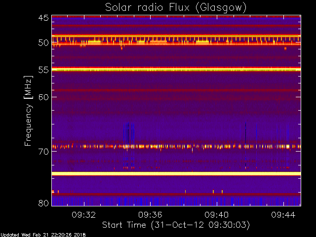Click the '55' frequency tick label
Viewport: 316px width, 237px height.
point(43,70)
